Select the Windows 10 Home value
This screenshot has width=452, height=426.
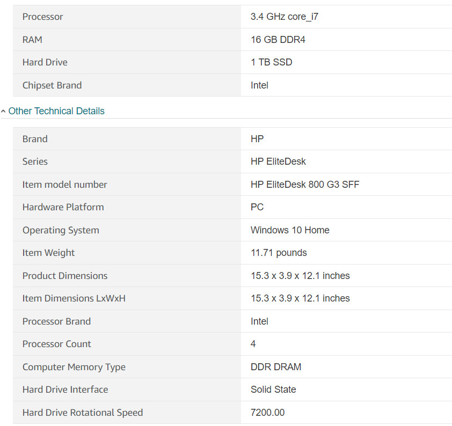click(x=290, y=230)
